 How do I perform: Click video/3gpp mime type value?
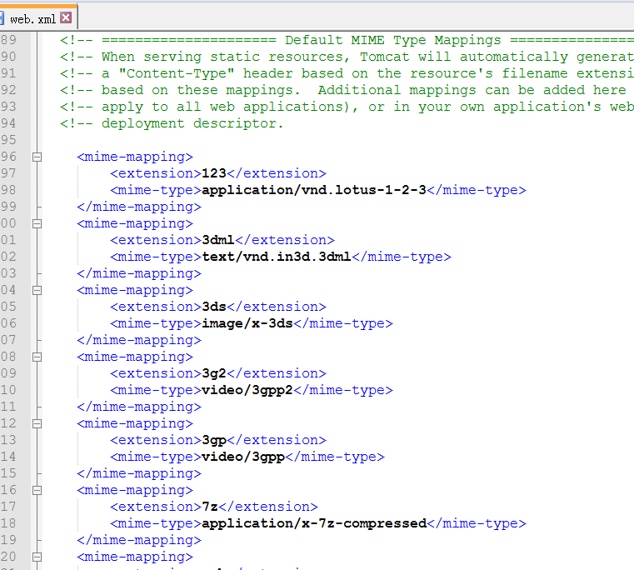(243, 457)
